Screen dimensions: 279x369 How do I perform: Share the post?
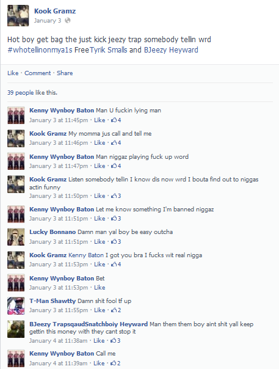[x=65, y=73]
